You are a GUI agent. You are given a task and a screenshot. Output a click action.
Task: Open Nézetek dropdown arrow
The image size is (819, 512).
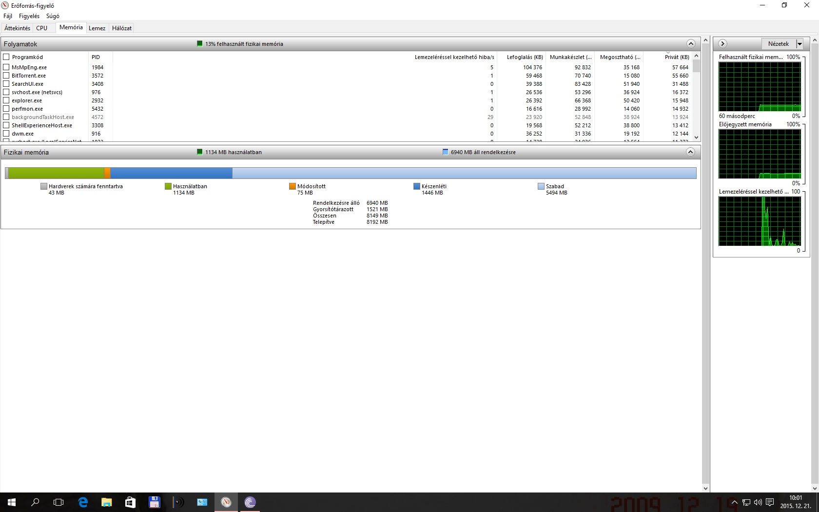[x=799, y=44]
